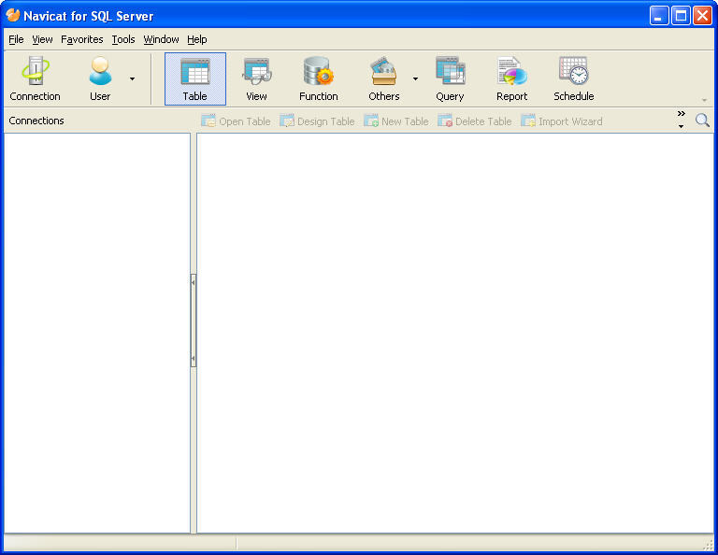Viewport: 718px width, 555px height.
Task: Click Delete Table in the object toolbar
Action: tap(475, 121)
